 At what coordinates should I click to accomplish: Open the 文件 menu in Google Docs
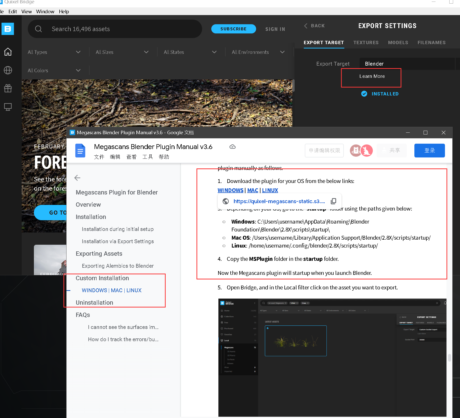coord(99,157)
